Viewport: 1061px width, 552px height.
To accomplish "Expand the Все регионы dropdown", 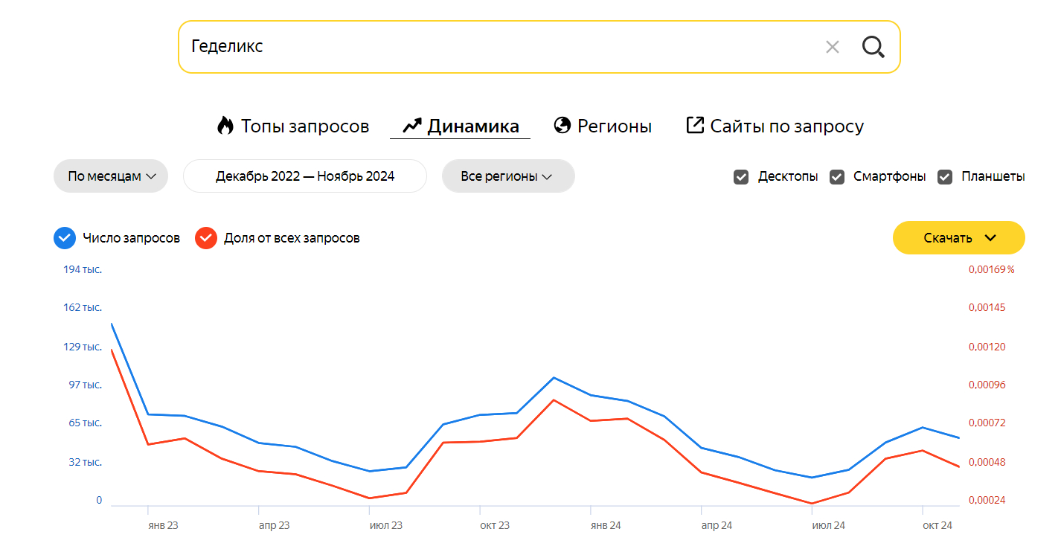I will point(507,176).
